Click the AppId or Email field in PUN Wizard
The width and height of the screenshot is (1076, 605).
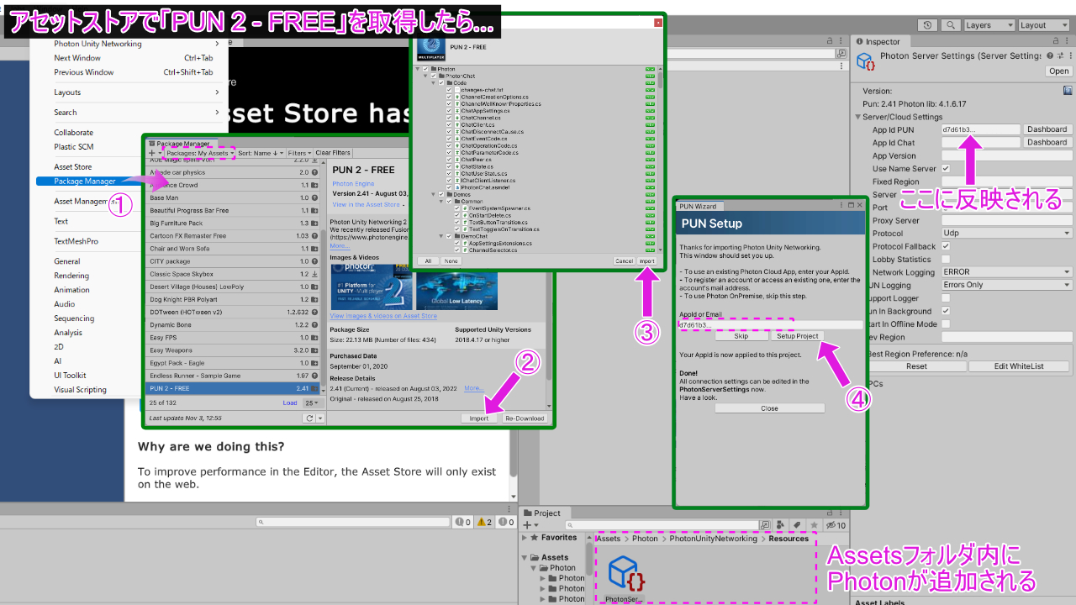770,324
